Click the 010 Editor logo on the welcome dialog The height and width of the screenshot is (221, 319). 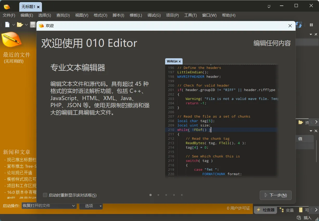tap(41, 25)
